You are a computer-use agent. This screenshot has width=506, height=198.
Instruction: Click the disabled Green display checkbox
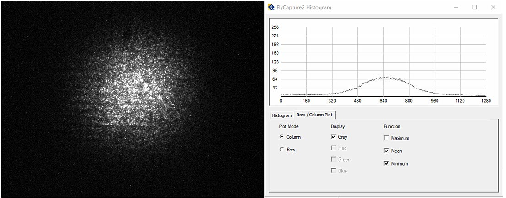click(341, 159)
